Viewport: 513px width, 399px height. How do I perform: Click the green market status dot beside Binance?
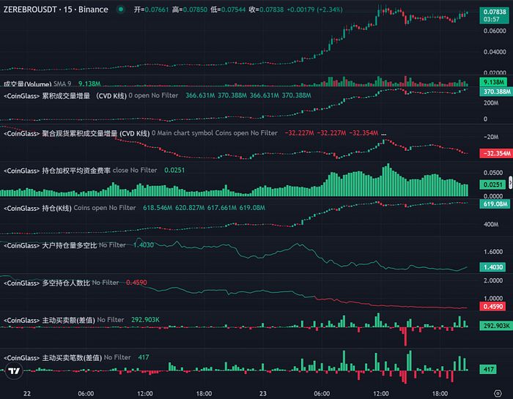coord(121,10)
